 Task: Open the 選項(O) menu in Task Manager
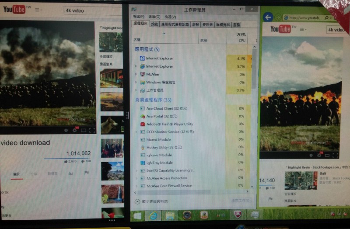coord(154,17)
